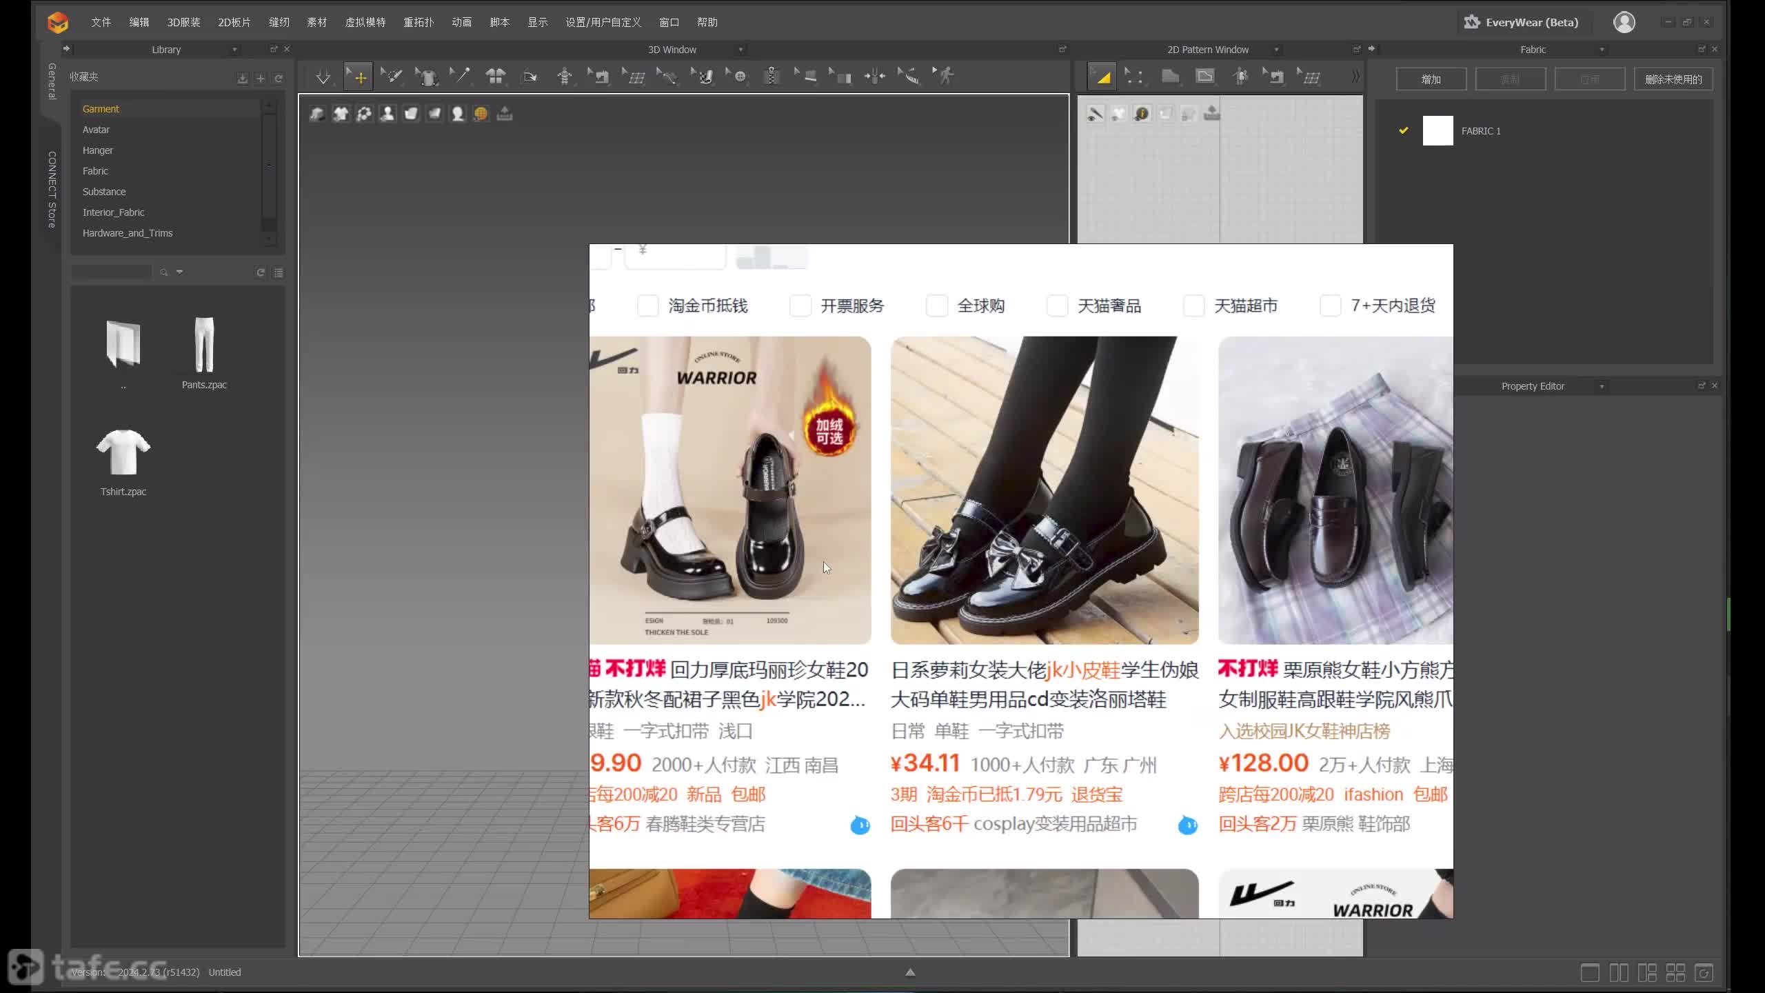Click the walking avatar animation icon

[x=943, y=76]
